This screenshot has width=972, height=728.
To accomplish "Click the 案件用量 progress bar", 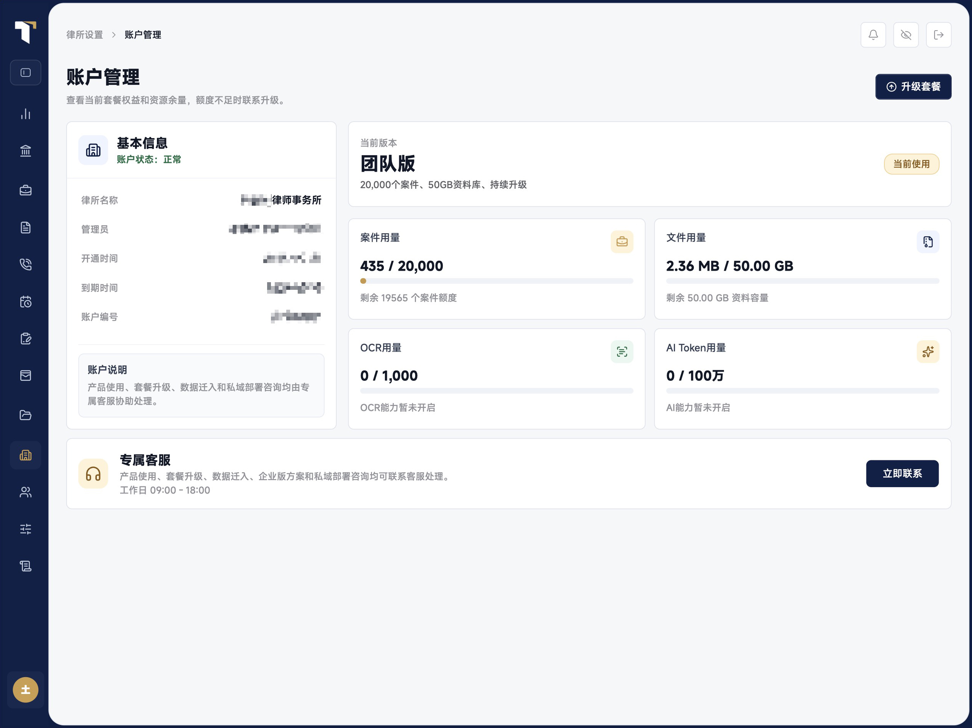I will click(497, 281).
